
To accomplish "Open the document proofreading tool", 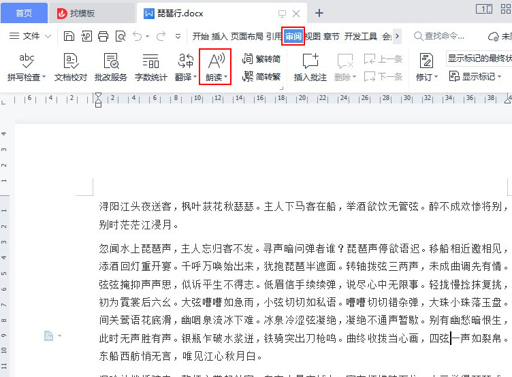I will pyautogui.click(x=71, y=67).
